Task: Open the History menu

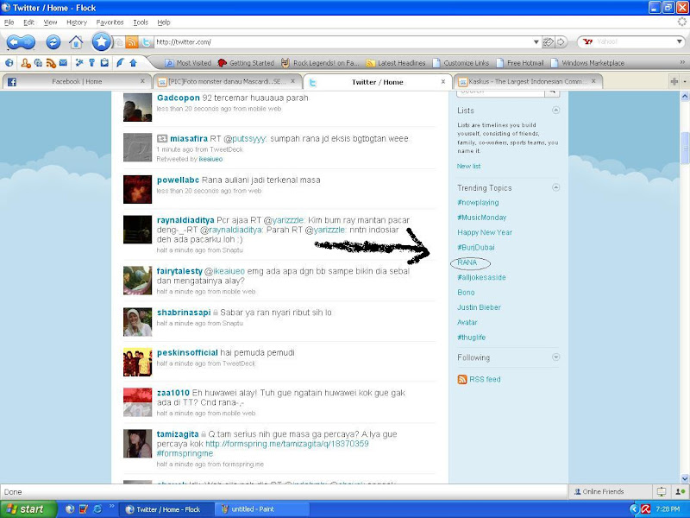Action: [77, 22]
